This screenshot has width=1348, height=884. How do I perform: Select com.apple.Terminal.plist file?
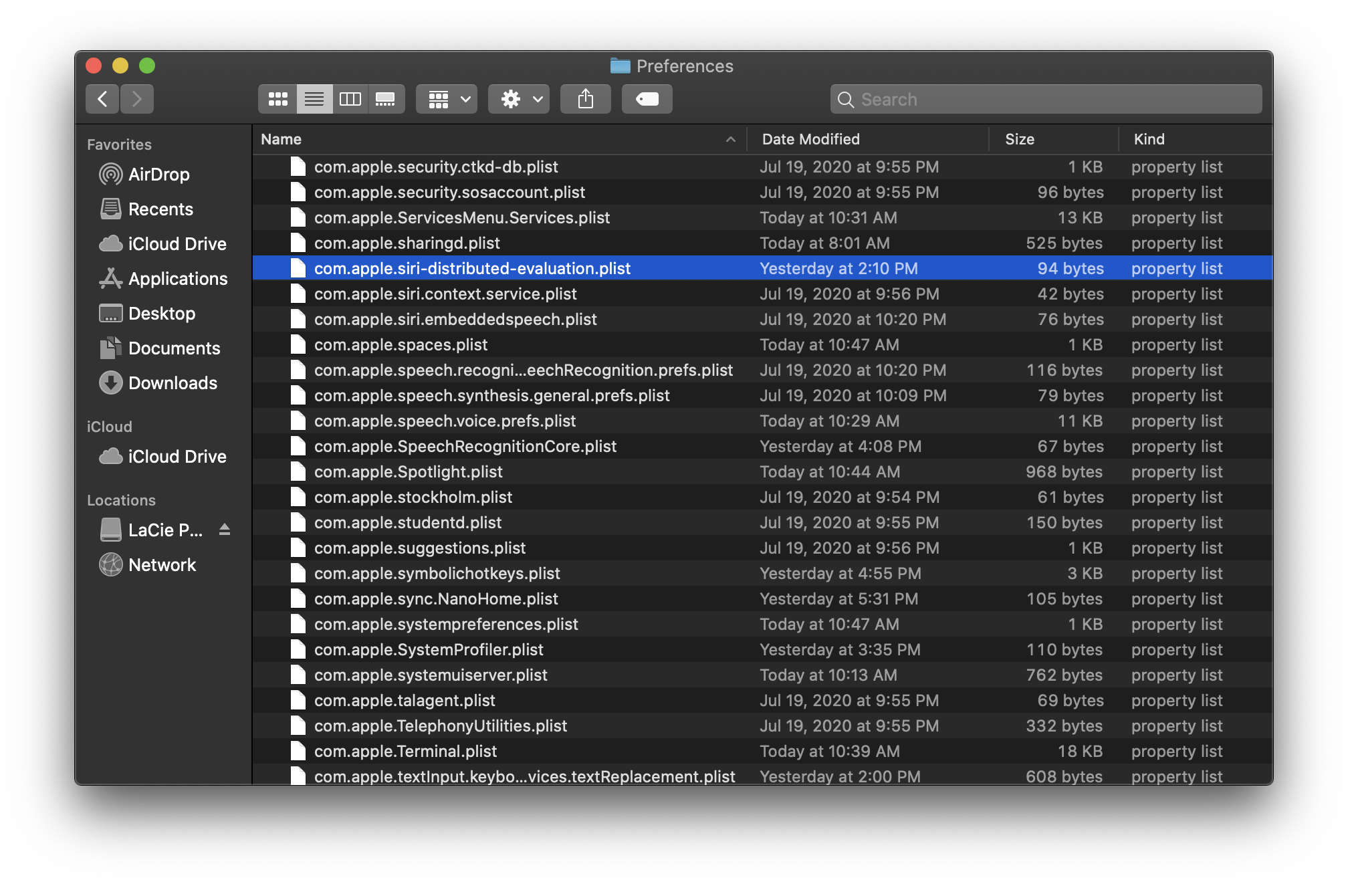pos(405,752)
